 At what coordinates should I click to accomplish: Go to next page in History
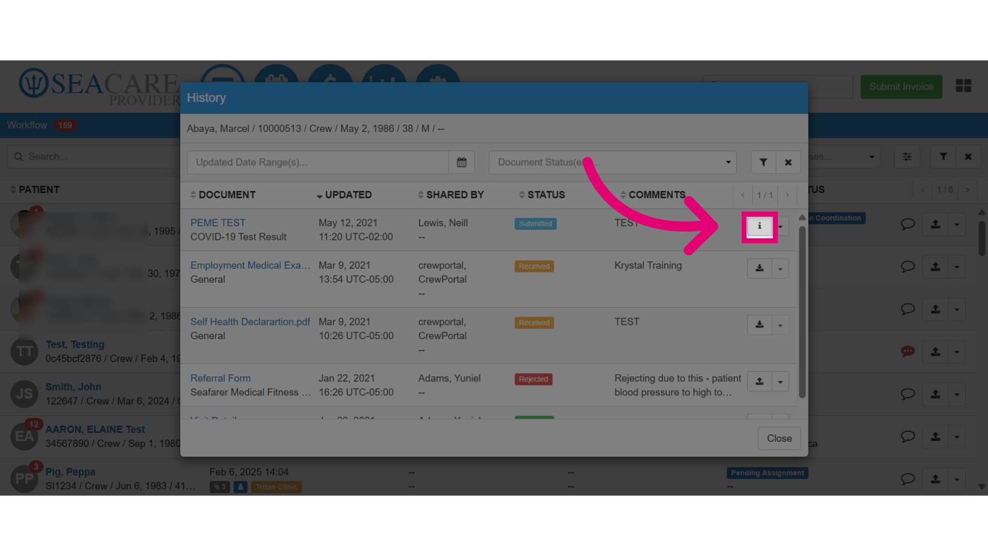pyautogui.click(x=787, y=195)
